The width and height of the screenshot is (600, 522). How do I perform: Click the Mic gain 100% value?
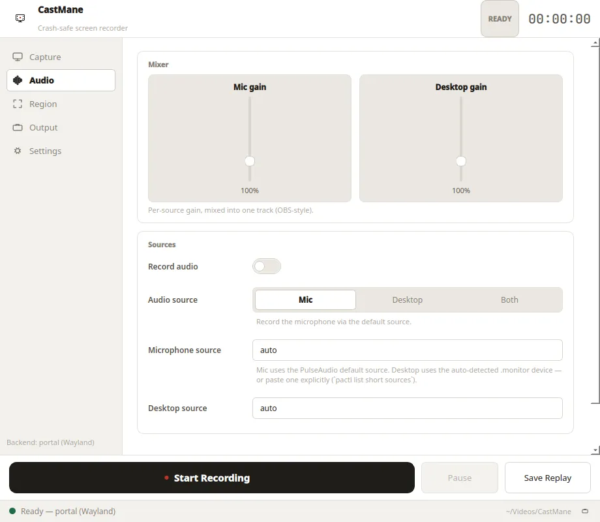(x=250, y=191)
